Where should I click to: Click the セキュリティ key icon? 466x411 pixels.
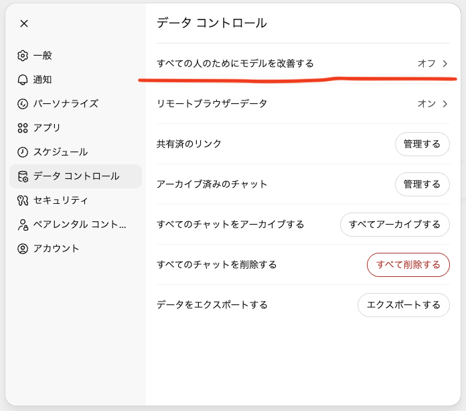point(23,200)
